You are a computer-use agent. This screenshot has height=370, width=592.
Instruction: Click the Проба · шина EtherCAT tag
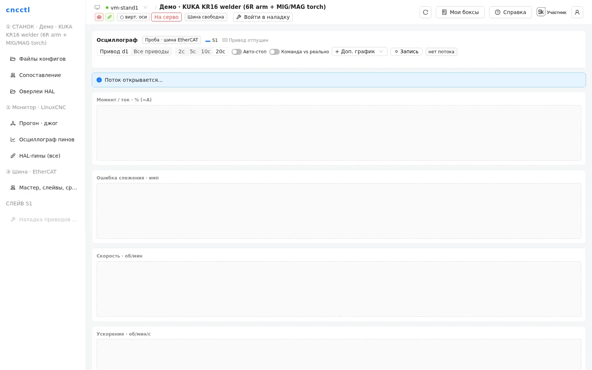click(172, 40)
